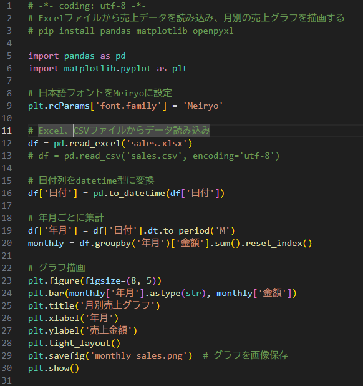Click line number 11 in the gutter
Screen dimensions: 363x386
[x=7, y=131]
